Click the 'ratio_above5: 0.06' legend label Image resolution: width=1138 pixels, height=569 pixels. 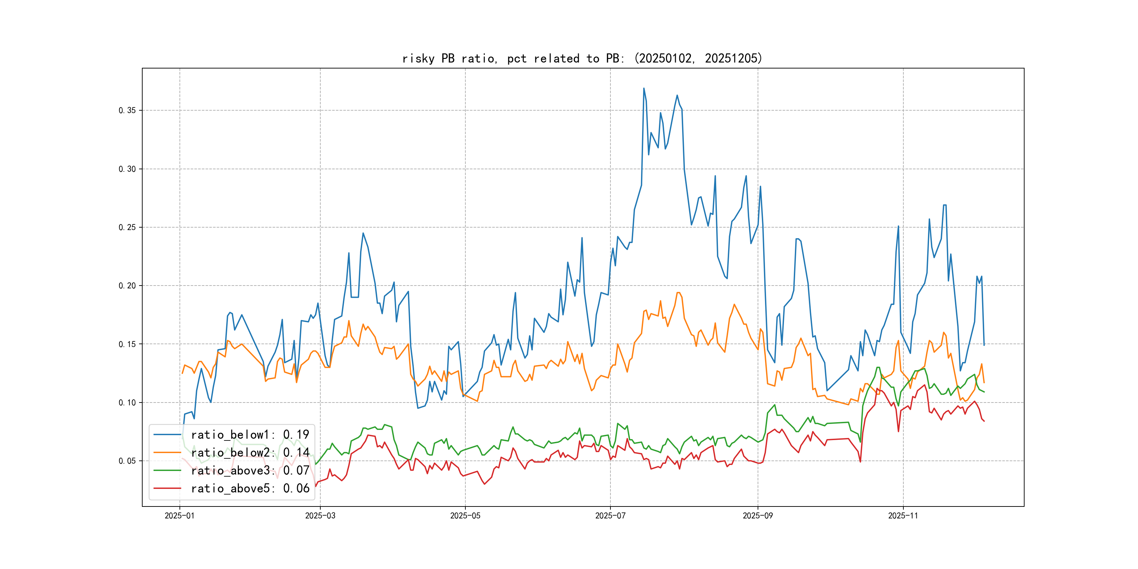click(x=250, y=489)
